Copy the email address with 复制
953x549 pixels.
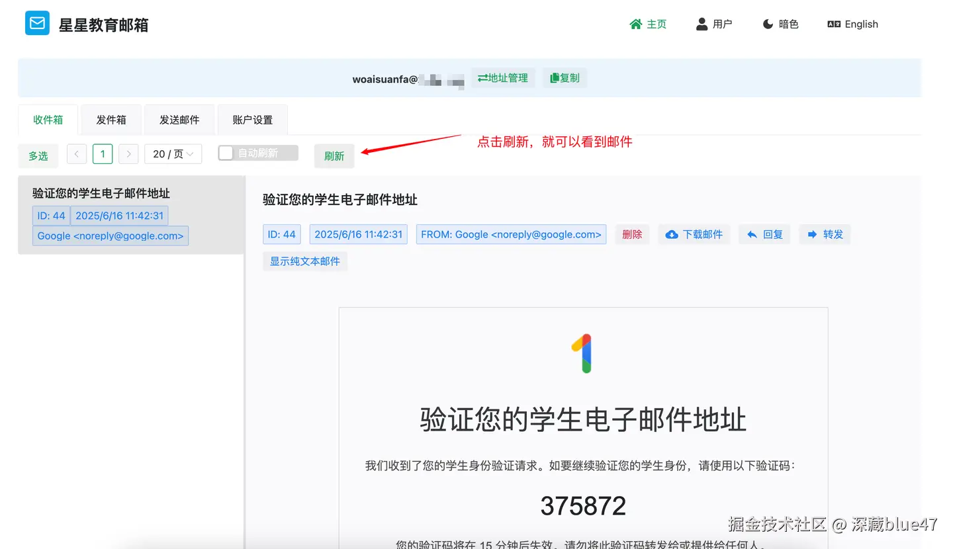click(x=565, y=78)
